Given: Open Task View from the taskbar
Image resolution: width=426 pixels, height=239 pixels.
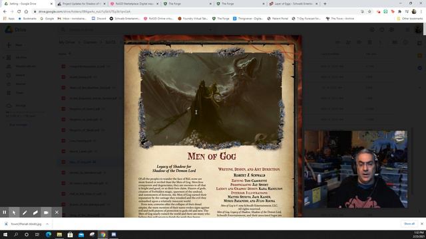Looking at the screenshot, I should 37,234.
